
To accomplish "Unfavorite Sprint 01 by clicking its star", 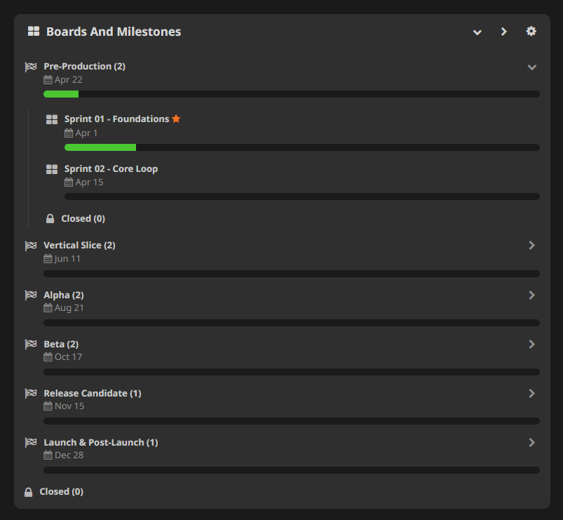I will point(176,118).
